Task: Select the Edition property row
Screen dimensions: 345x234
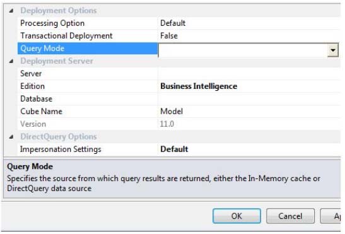Action: [x=179, y=86]
